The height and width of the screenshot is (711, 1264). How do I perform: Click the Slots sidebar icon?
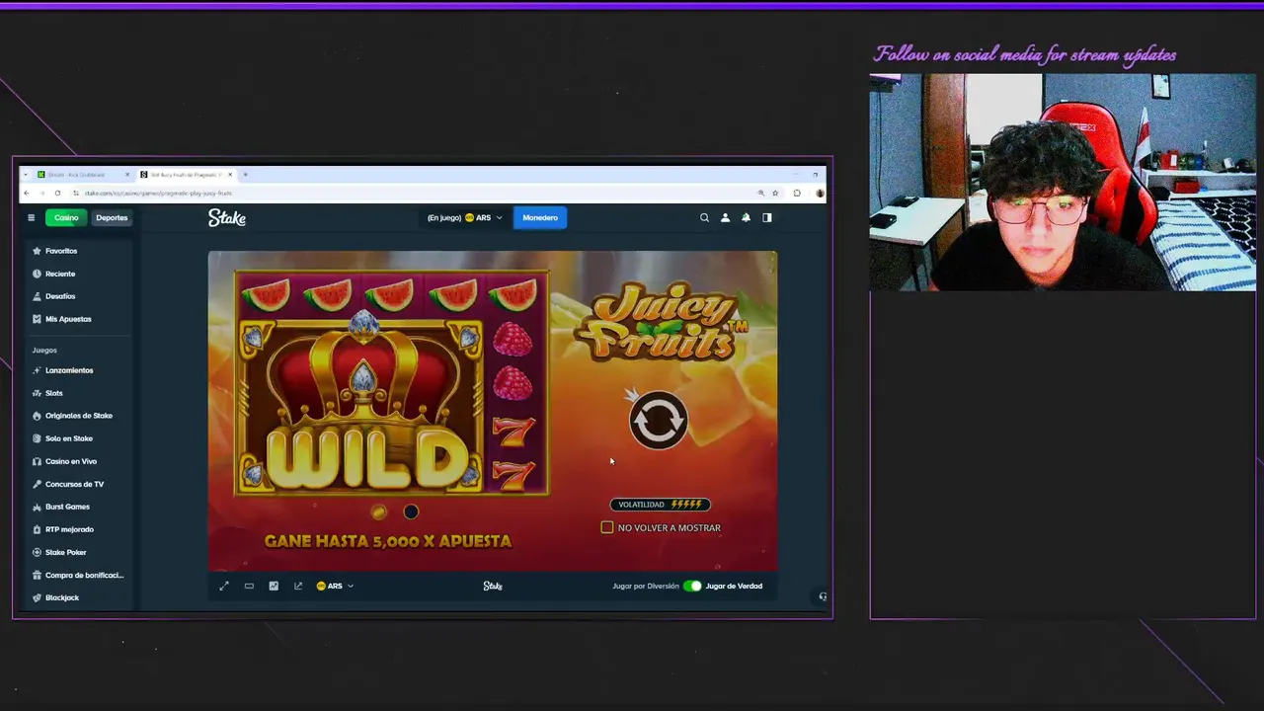37,393
